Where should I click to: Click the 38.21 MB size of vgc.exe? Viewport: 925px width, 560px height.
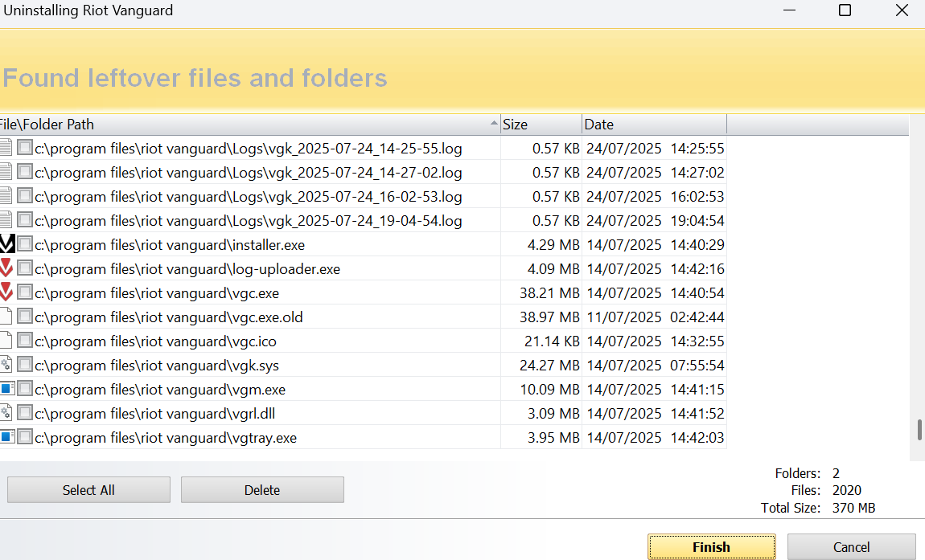(x=550, y=293)
